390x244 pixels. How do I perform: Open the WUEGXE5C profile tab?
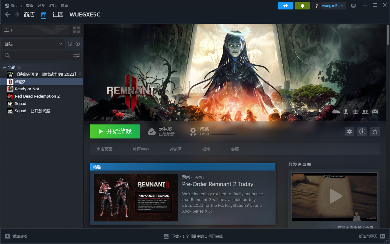click(x=85, y=14)
